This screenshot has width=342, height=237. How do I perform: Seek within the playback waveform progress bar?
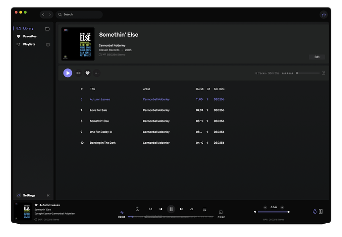(171, 217)
